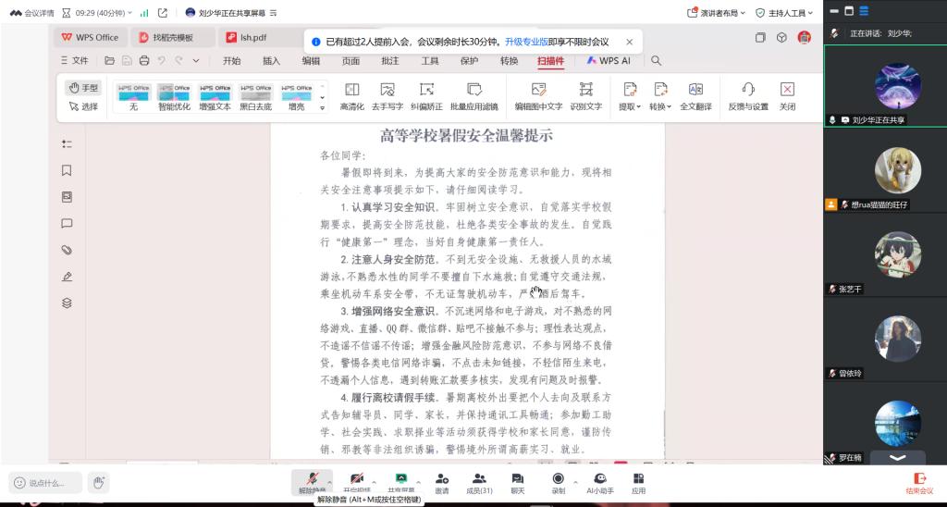947x507 pixels.
Task: Click the 结束会议 end meeting button
Action: coord(918,482)
